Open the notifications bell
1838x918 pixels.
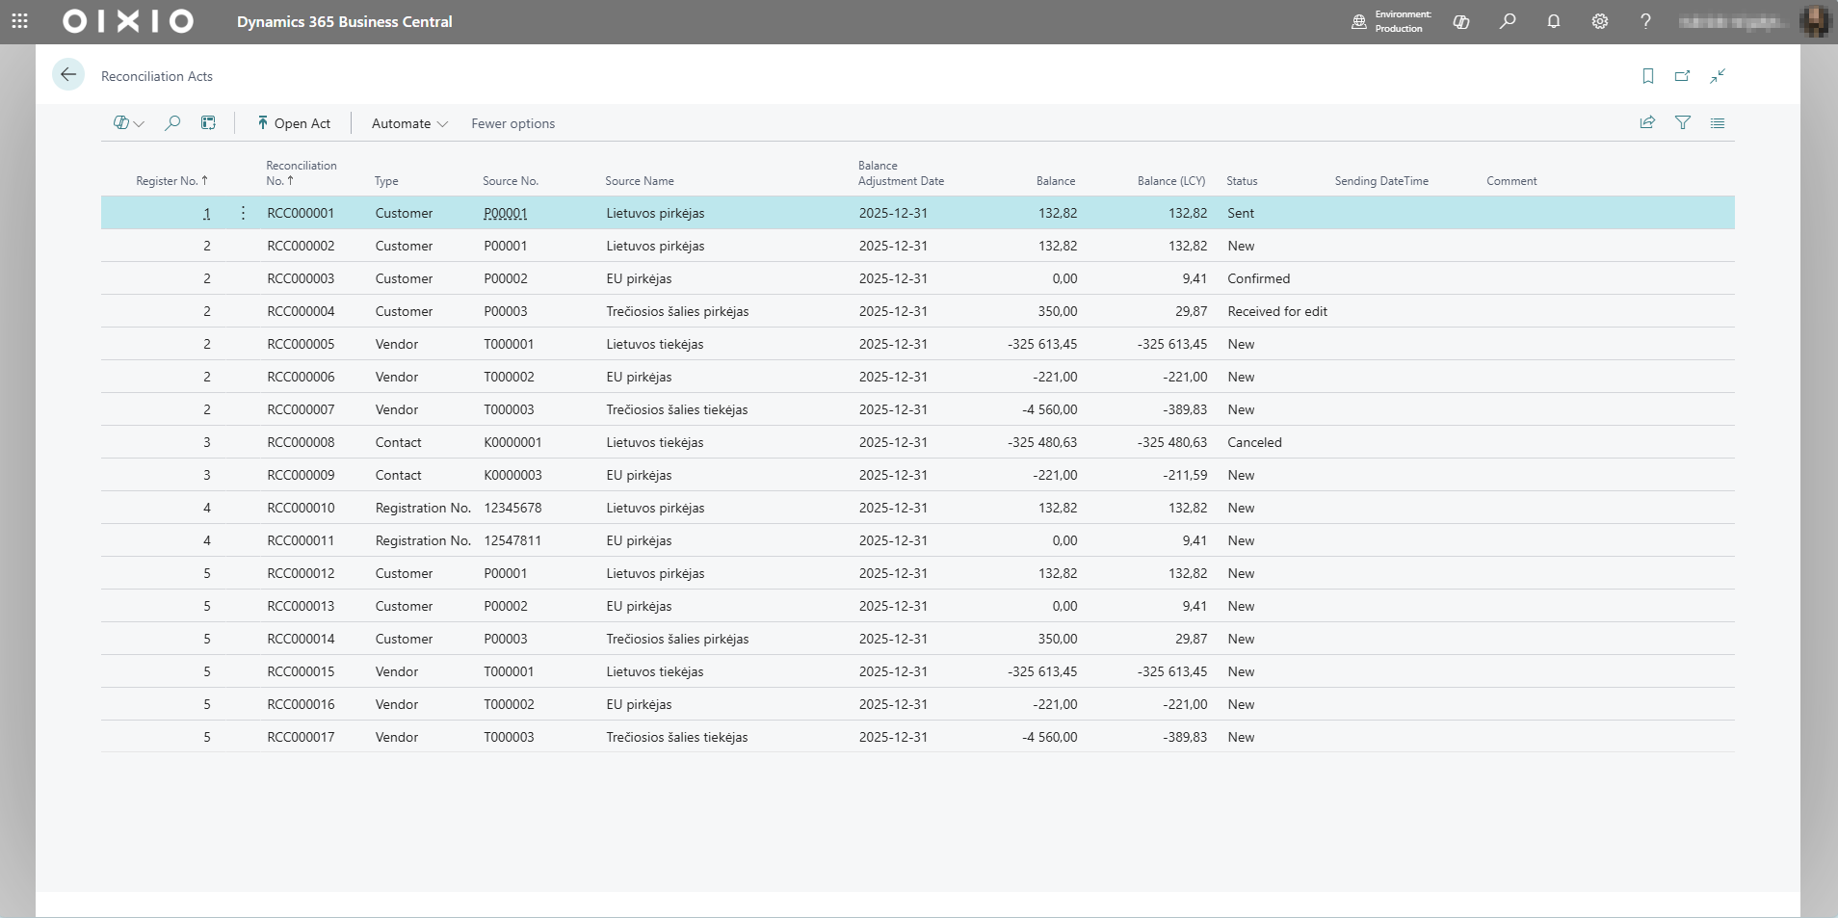click(1554, 21)
